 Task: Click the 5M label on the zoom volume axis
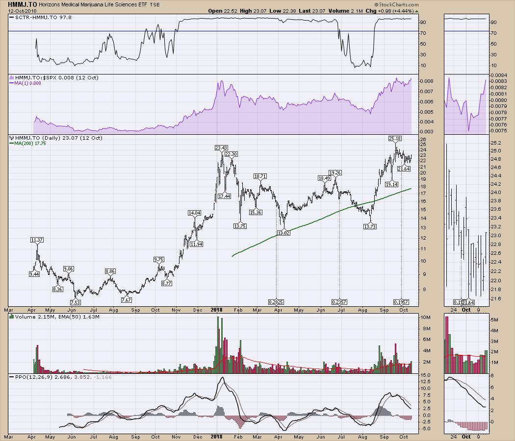pyautogui.click(x=494, y=320)
